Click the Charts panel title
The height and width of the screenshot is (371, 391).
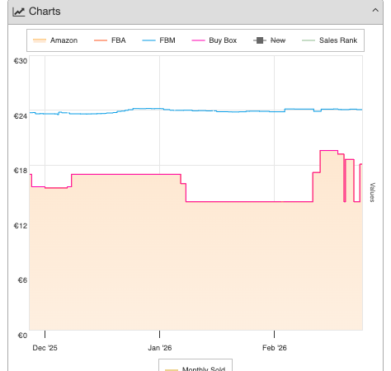coord(45,12)
